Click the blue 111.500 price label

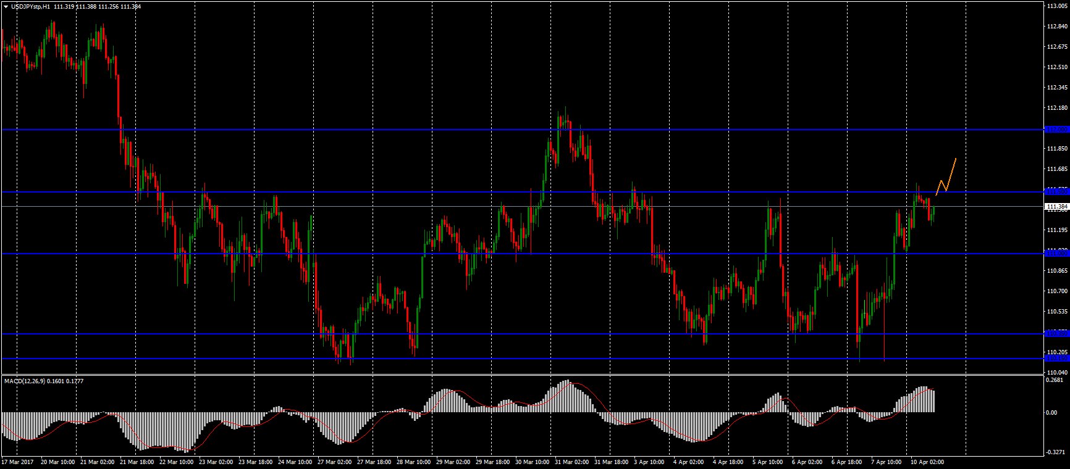[x=1056, y=191]
